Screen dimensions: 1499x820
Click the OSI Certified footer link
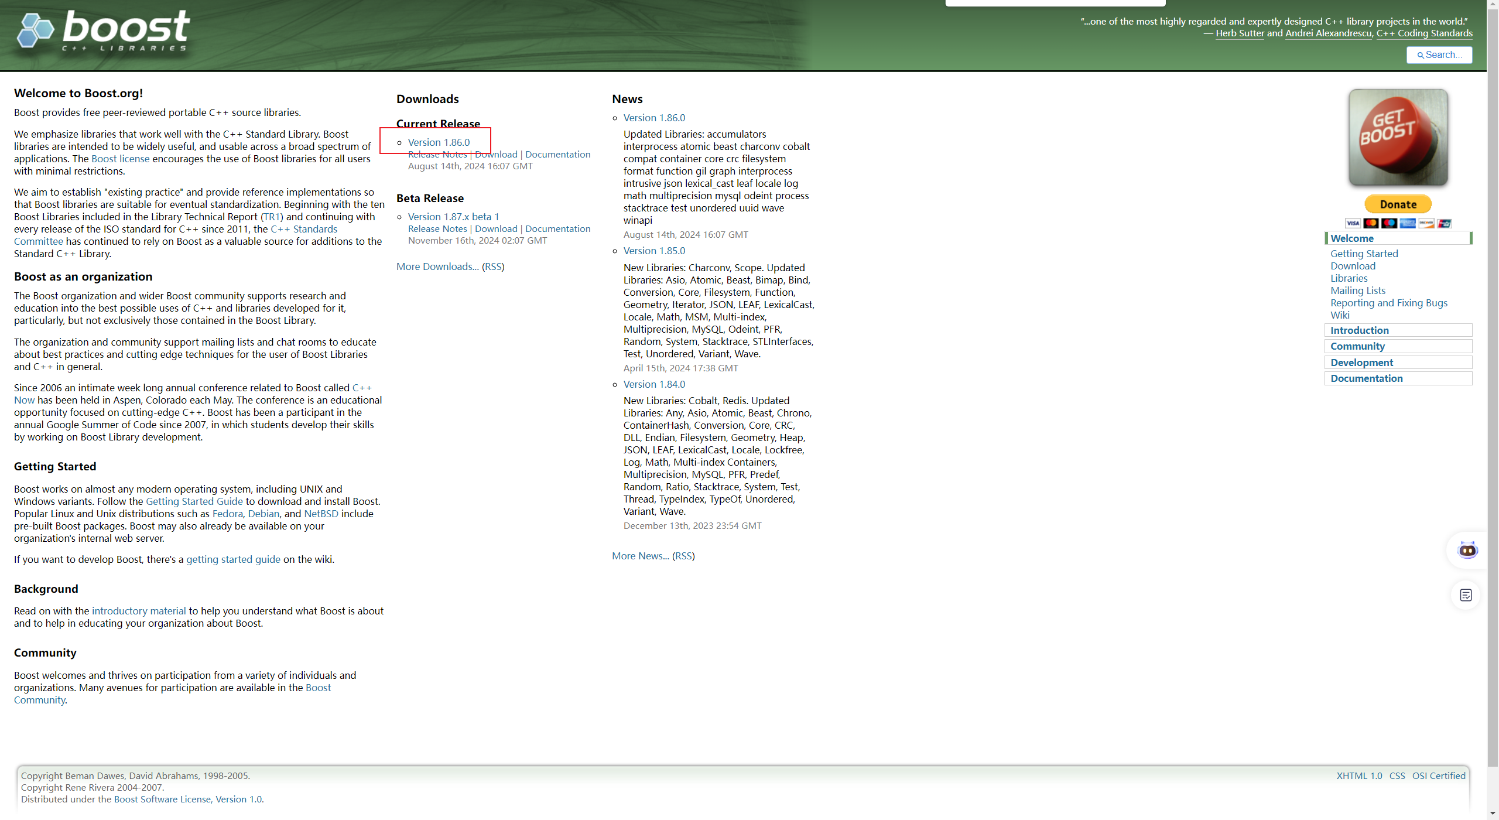coord(1438,775)
